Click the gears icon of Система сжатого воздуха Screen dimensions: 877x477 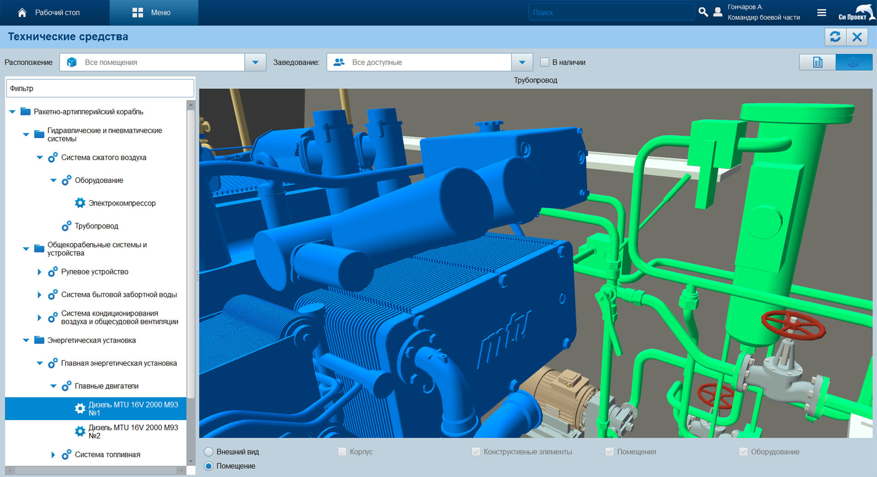(53, 157)
